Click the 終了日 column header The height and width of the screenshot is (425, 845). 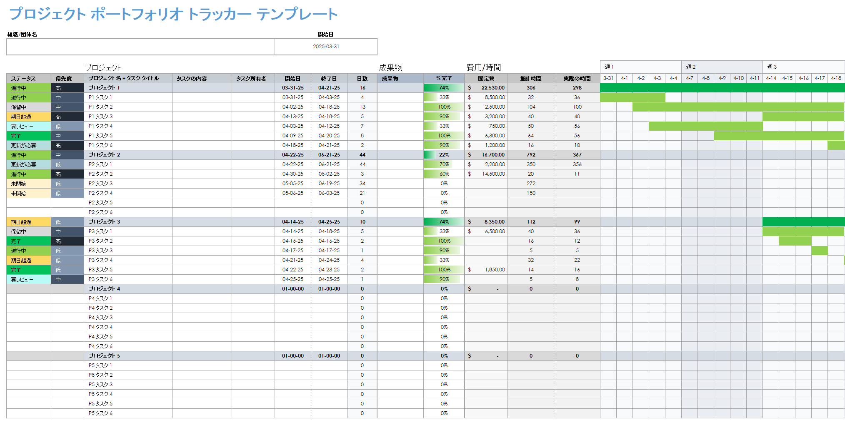pyautogui.click(x=329, y=78)
